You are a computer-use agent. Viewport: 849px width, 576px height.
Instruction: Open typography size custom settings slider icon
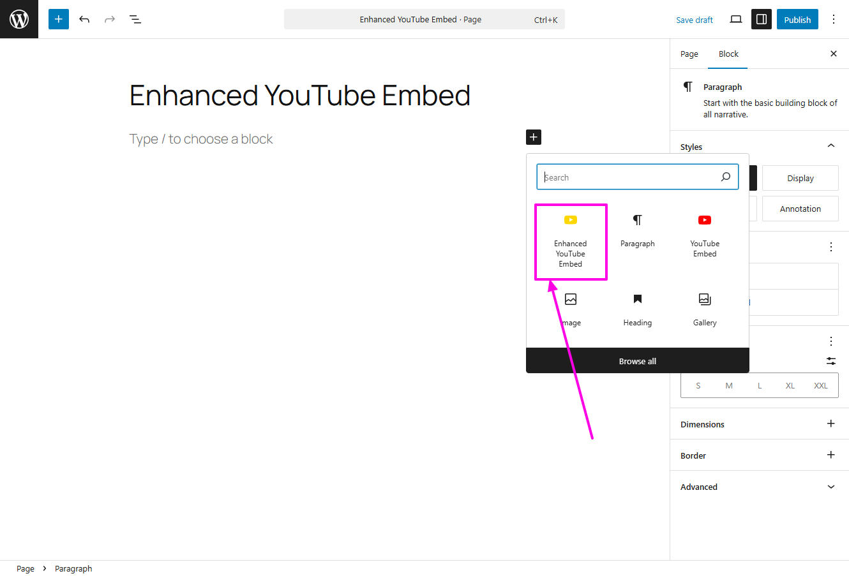831,361
